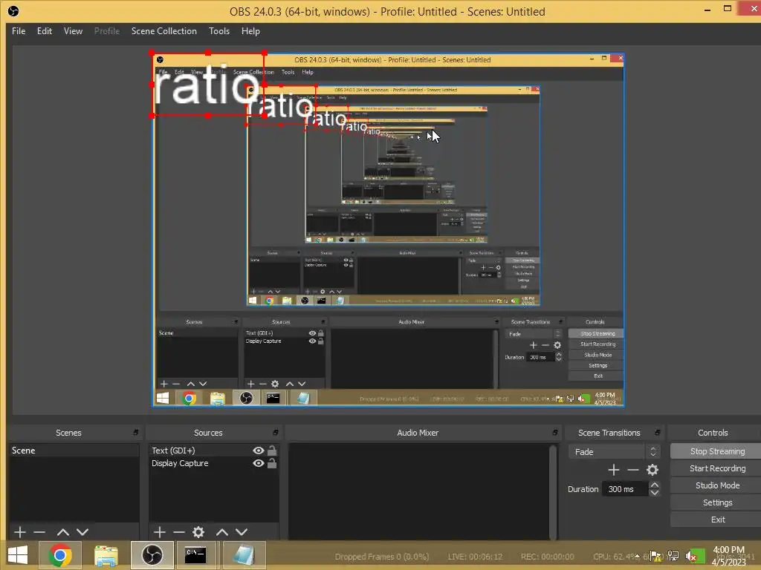Screen dimensions: 761x570
Task: Toggle lock on Display Capture source
Action: (x=272, y=463)
